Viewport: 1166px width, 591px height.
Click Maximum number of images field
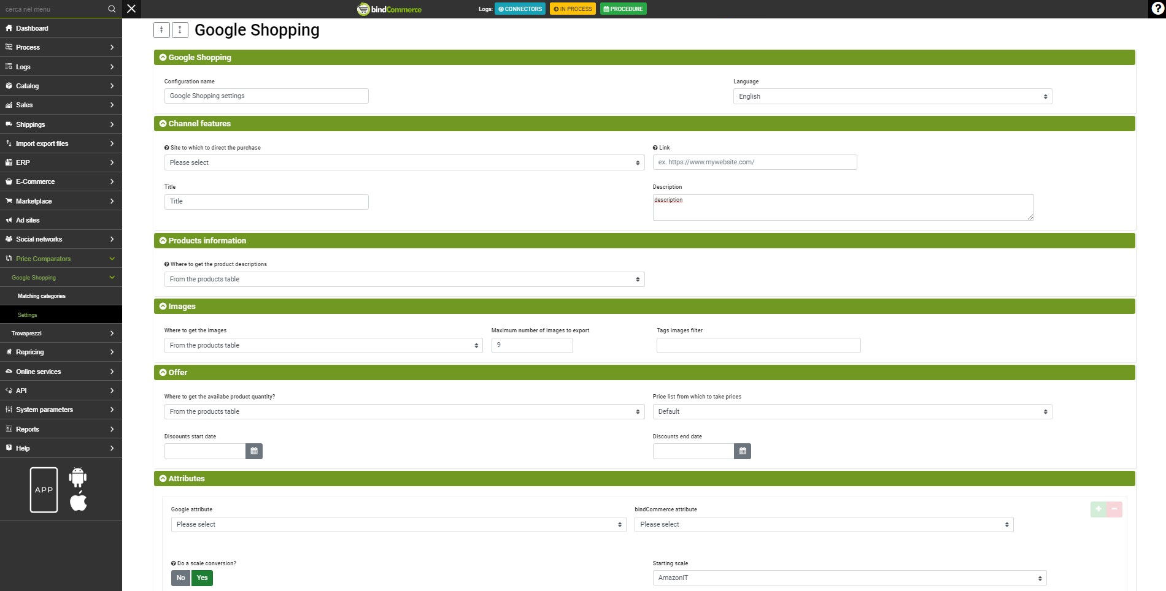coord(532,345)
